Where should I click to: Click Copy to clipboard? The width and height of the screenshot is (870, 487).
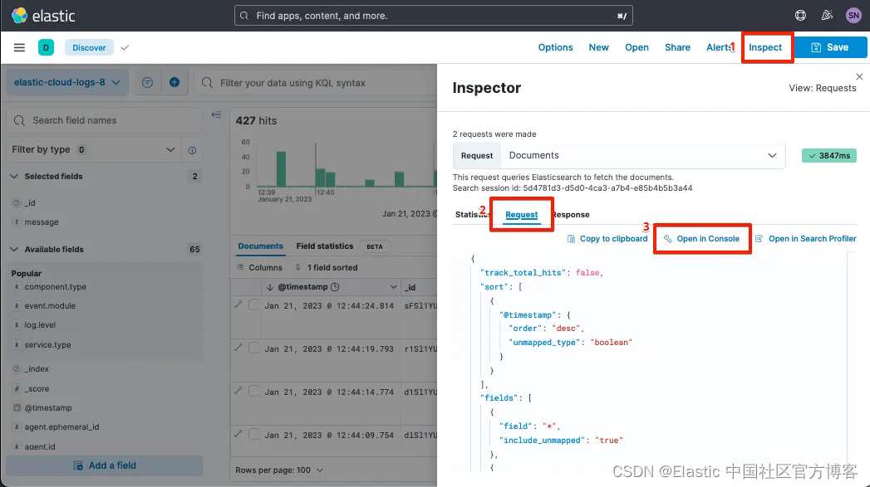tap(607, 239)
